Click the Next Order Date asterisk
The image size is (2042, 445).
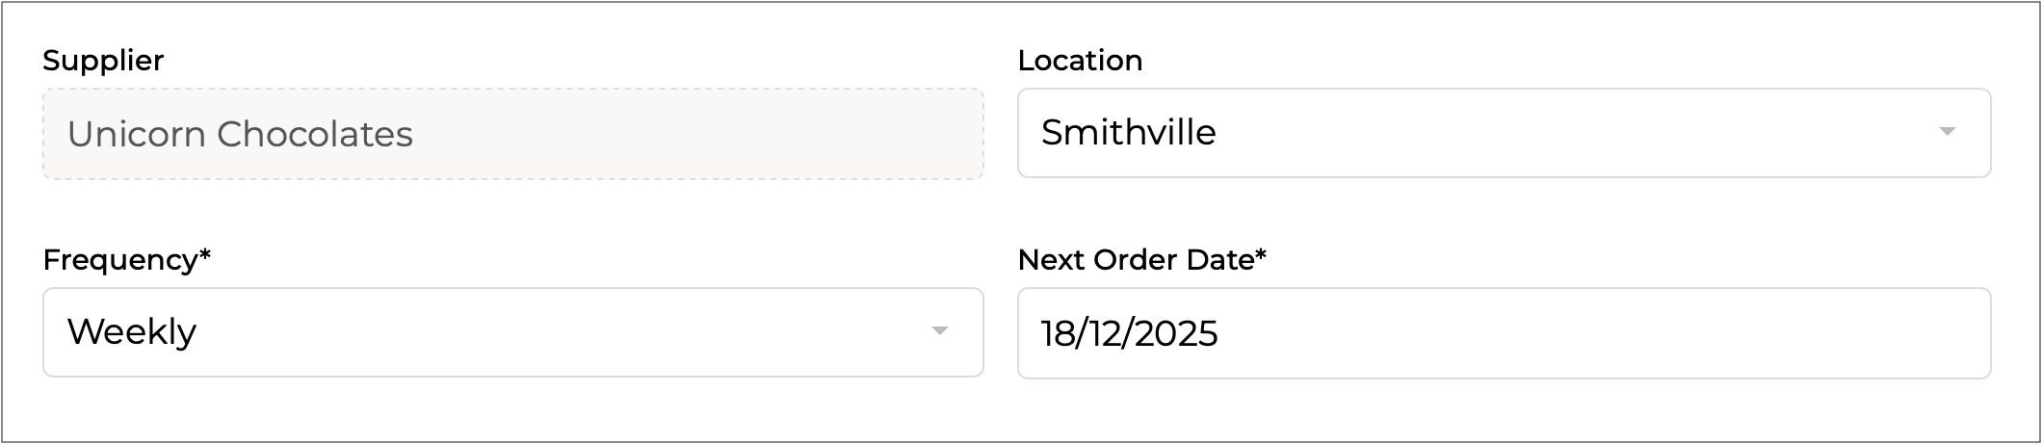[x=1261, y=256]
